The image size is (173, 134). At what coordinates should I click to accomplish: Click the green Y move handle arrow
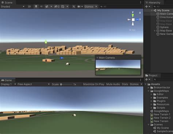[46, 41]
